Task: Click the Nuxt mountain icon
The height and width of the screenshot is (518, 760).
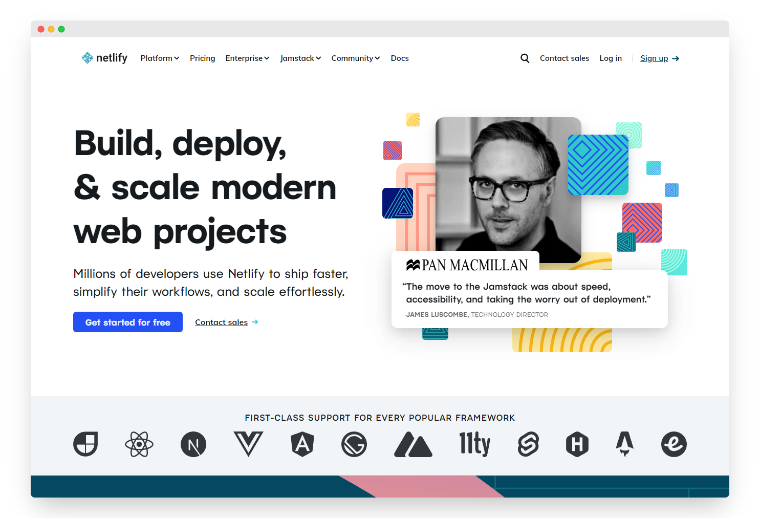Action: (x=413, y=444)
